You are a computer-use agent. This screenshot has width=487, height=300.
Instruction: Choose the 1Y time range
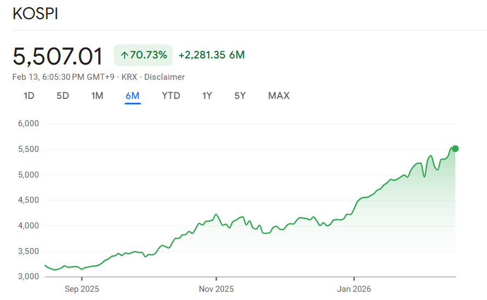207,96
